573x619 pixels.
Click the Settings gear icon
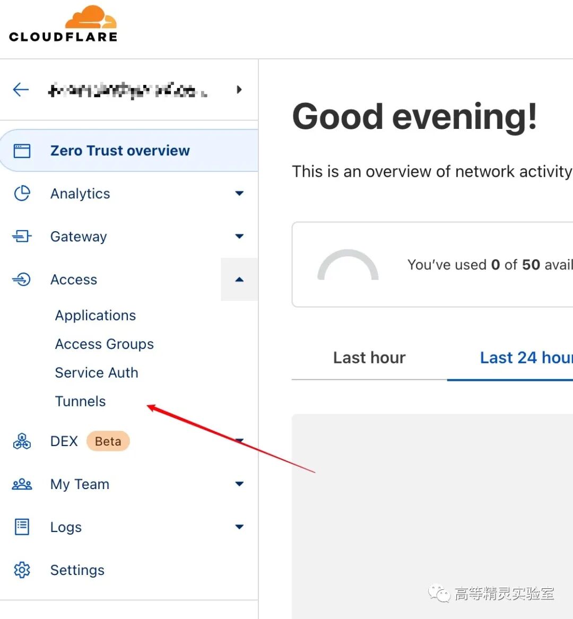point(22,570)
